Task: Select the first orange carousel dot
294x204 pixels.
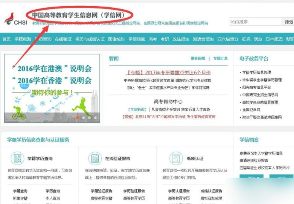Action: [x=77, y=118]
